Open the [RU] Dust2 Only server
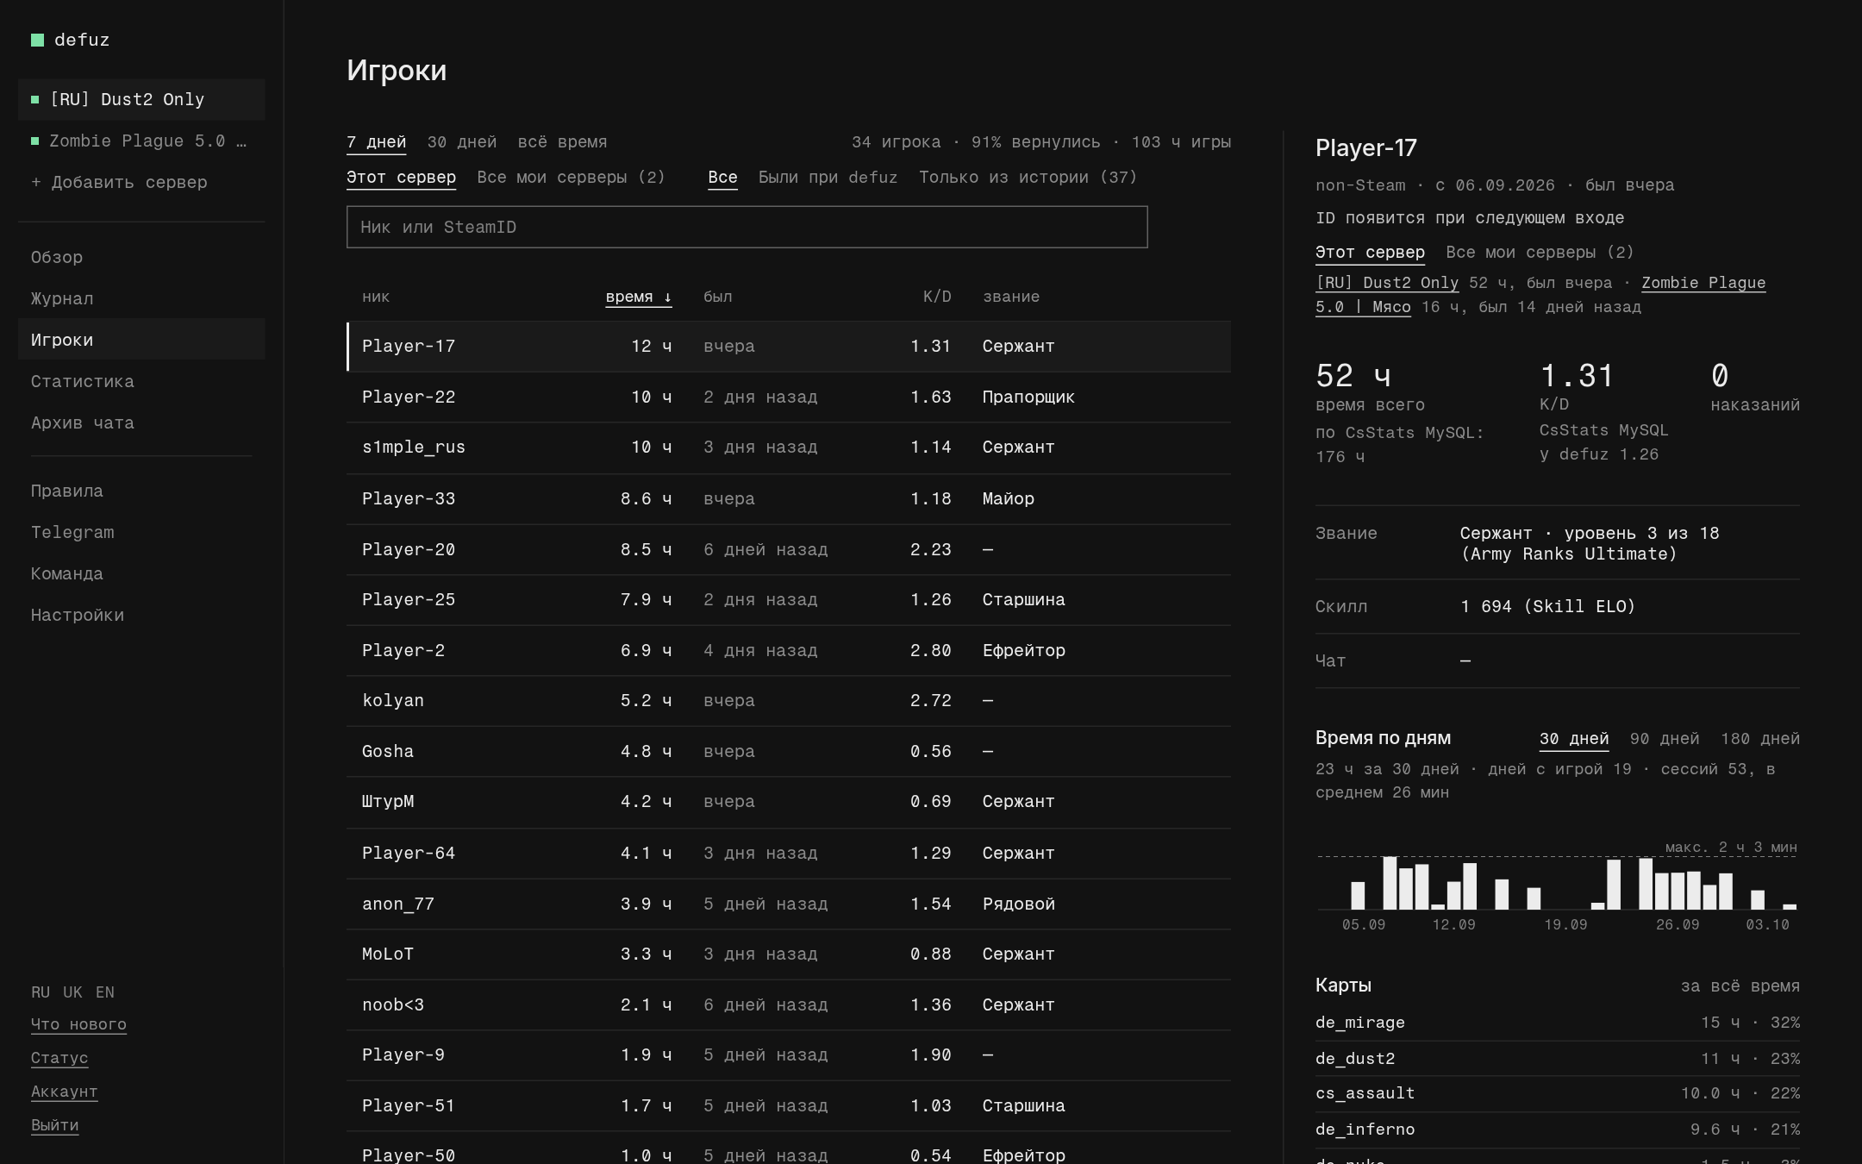1862x1164 pixels. click(141, 99)
